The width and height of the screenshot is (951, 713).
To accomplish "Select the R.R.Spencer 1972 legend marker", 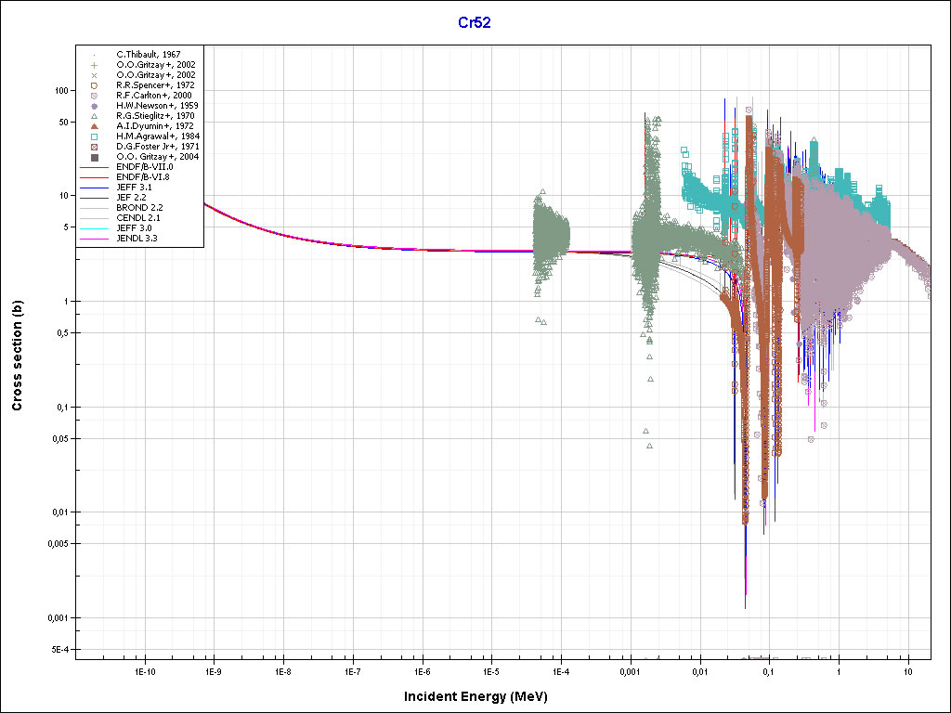I will pyautogui.click(x=95, y=85).
